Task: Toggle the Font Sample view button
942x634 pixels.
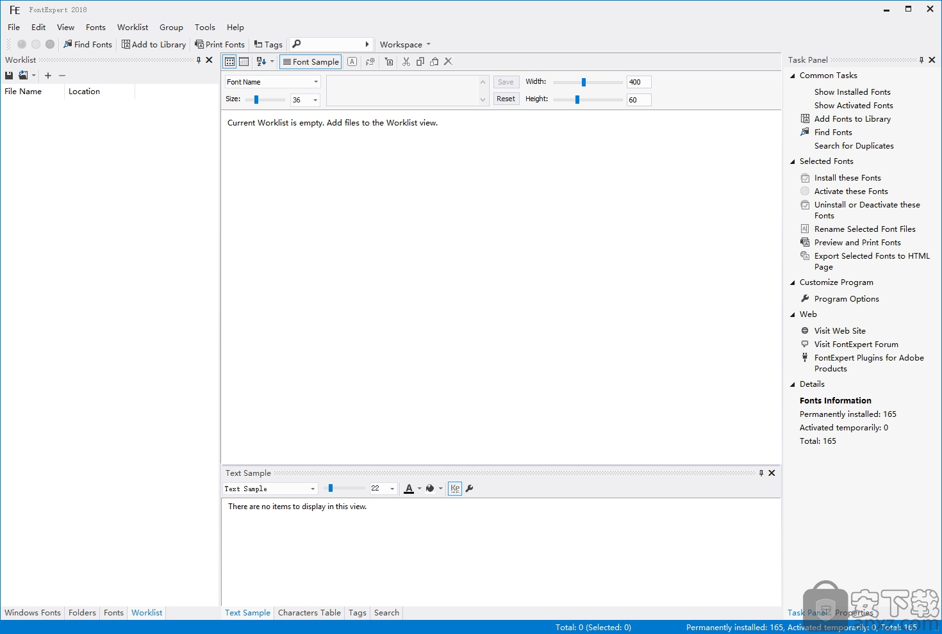Action: tap(310, 61)
